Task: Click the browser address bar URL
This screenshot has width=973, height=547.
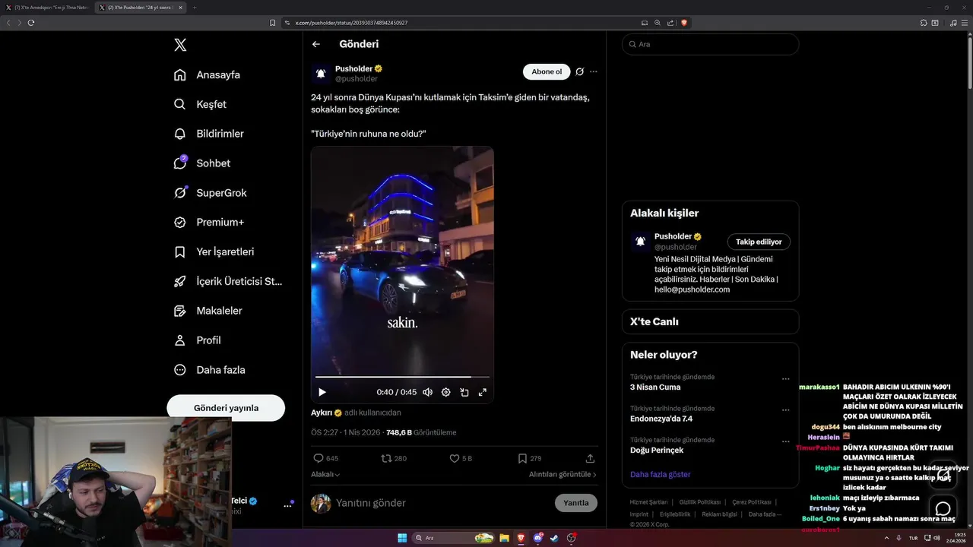Action: click(351, 23)
